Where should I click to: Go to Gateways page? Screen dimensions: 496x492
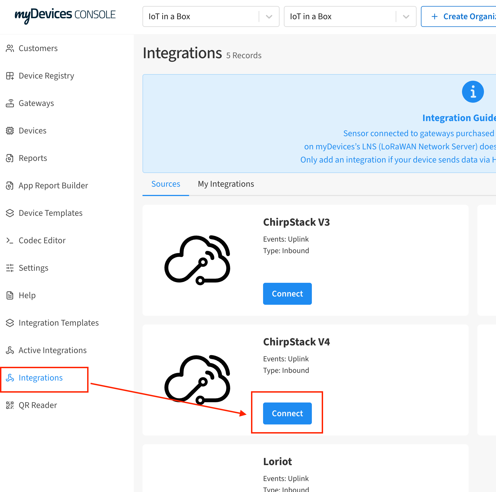pyautogui.click(x=36, y=103)
